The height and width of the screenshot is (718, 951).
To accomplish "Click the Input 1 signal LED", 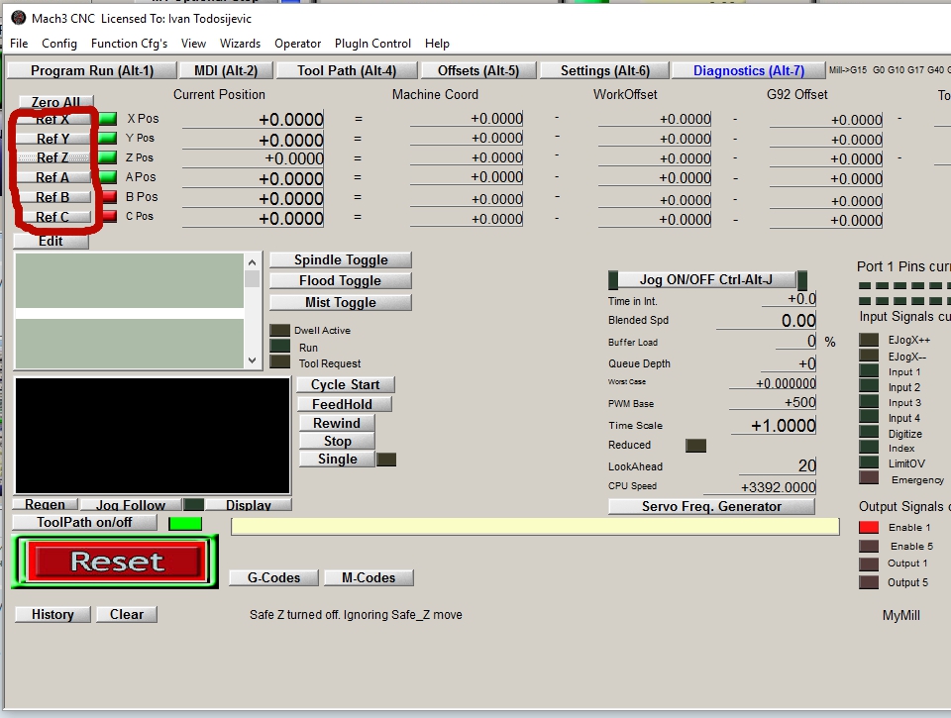I will click(869, 371).
